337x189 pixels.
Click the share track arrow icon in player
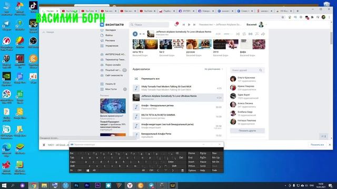click(263, 34)
